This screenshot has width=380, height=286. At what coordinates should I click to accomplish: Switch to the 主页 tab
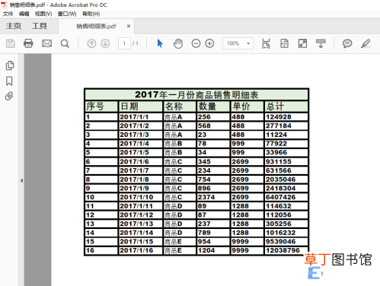[x=14, y=26]
